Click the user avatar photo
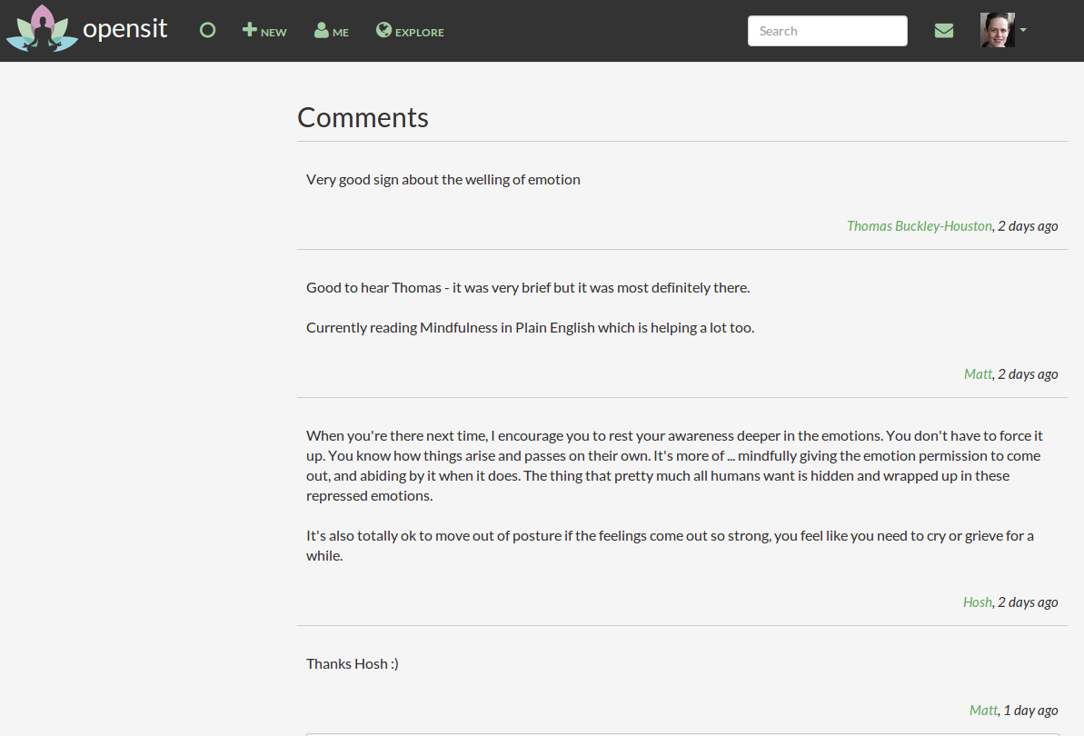This screenshot has width=1084, height=736. tap(998, 30)
